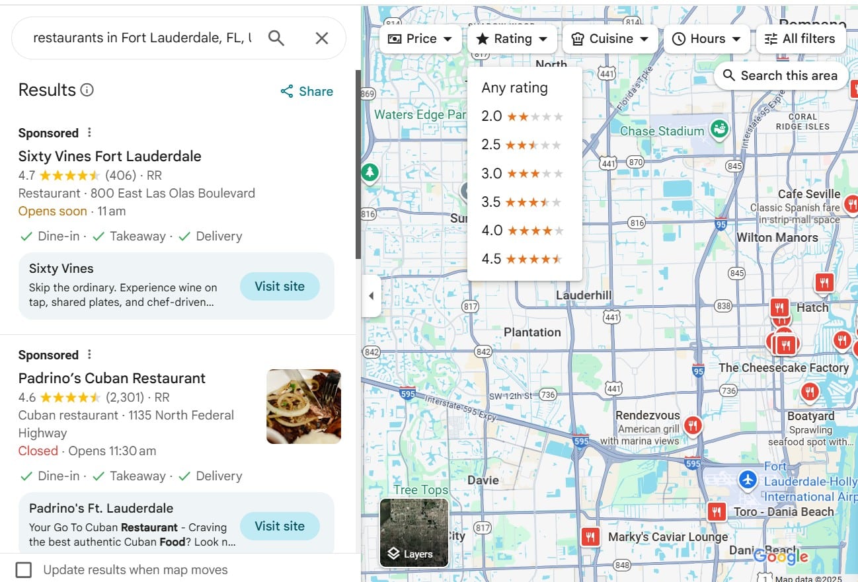
Task: Click the Toro - Dania Beach restaurant pin
Action: pos(717,511)
